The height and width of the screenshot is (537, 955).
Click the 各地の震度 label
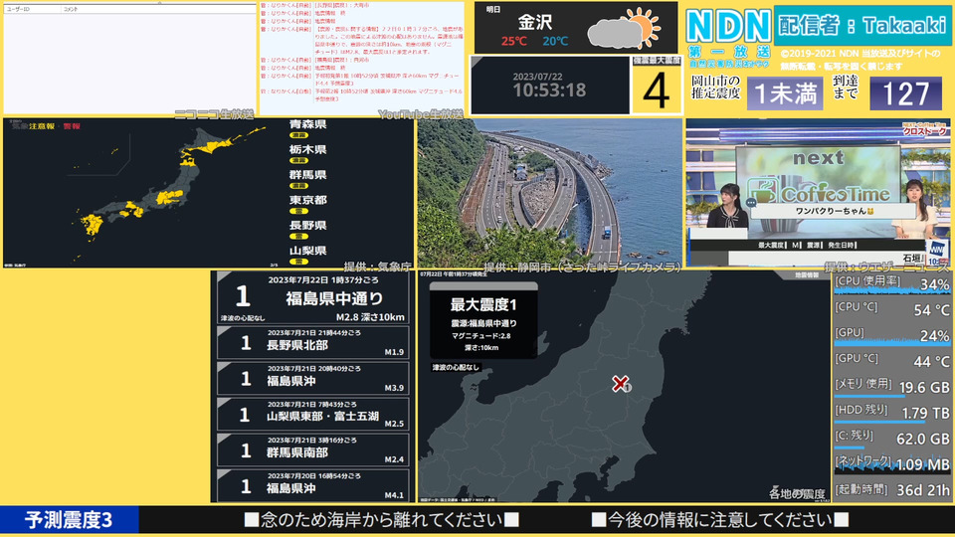[x=797, y=494]
